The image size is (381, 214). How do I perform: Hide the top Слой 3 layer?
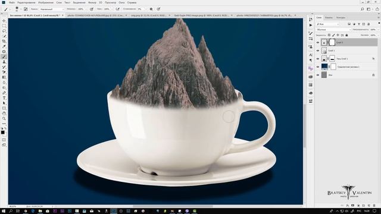[318, 42]
